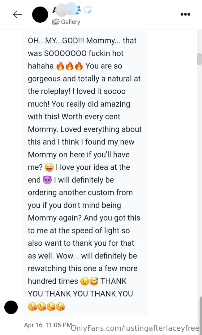Click the purple devil emoji
Viewport: 202px width, 335px height.
[47, 180]
